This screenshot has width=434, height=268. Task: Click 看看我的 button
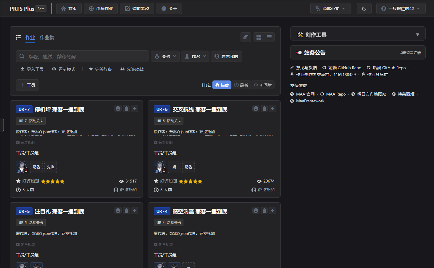click(226, 56)
